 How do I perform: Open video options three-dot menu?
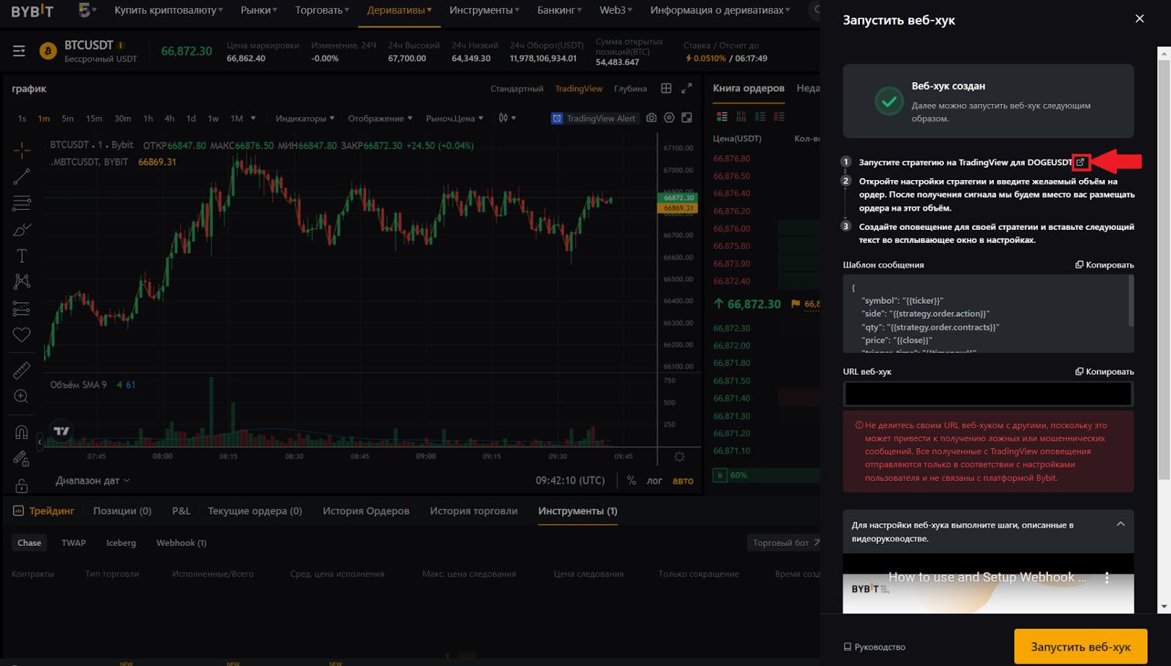point(1107,578)
